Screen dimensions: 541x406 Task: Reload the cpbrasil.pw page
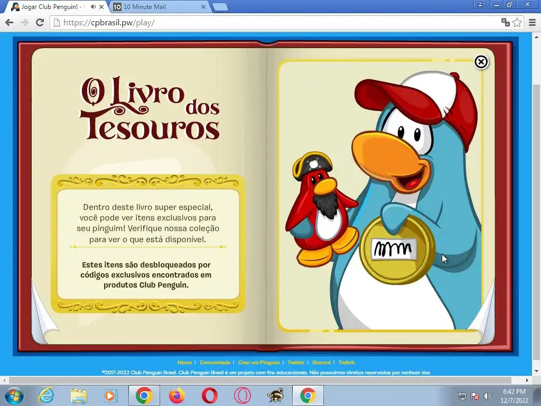tap(40, 22)
